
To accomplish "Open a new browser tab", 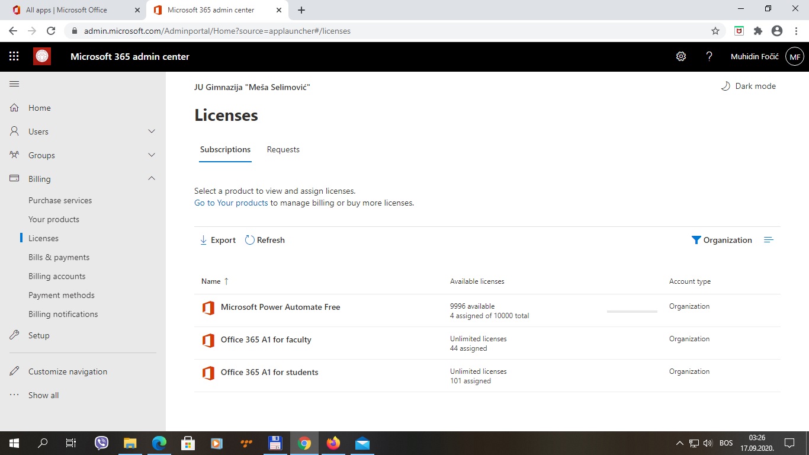I will click(301, 10).
